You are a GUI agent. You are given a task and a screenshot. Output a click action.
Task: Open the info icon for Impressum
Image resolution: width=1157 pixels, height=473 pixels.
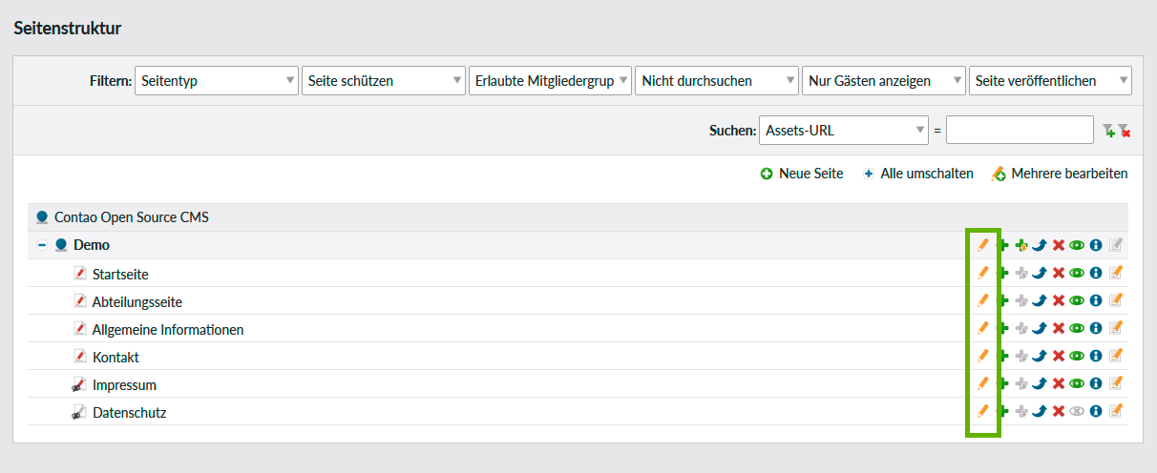(x=1096, y=383)
